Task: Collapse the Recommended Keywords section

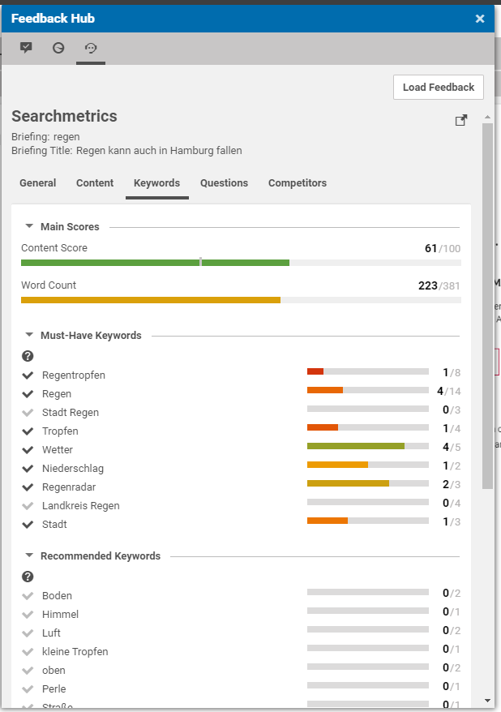Action: [29, 555]
